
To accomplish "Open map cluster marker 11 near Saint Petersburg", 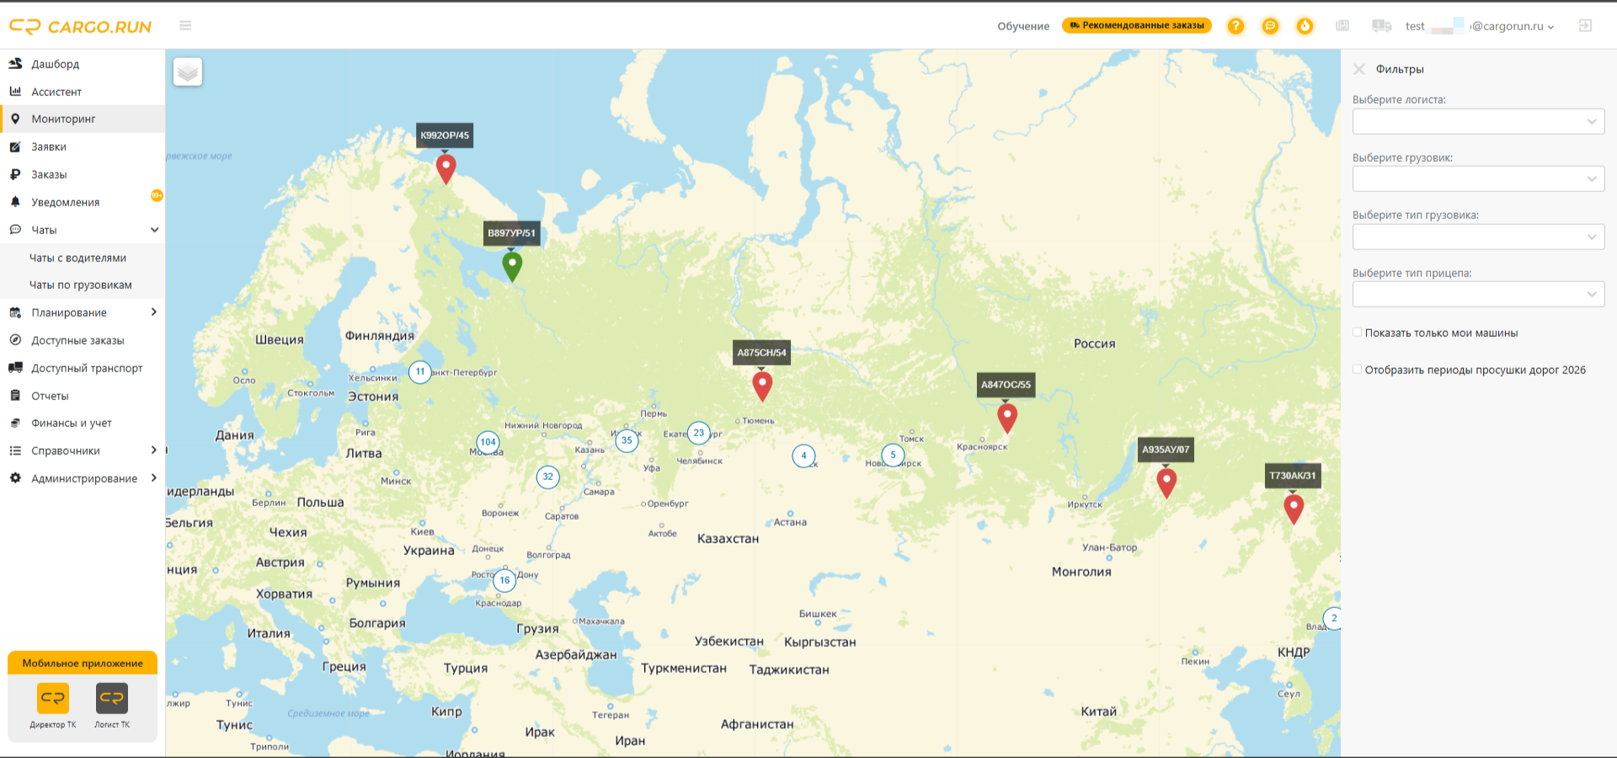I will click(x=420, y=371).
